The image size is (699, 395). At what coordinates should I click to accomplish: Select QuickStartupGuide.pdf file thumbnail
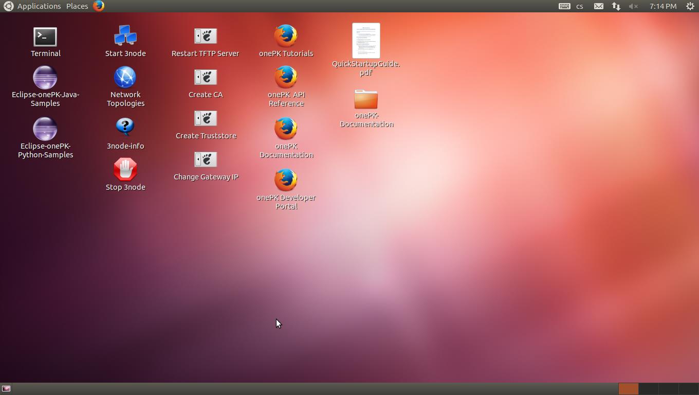(366, 41)
